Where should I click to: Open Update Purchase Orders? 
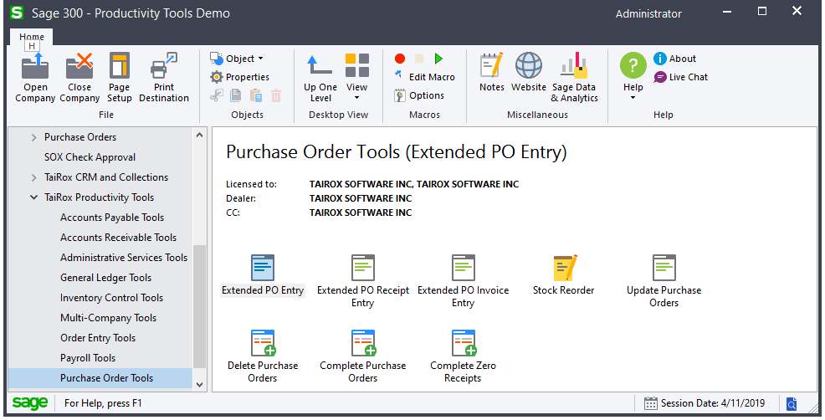(664, 281)
